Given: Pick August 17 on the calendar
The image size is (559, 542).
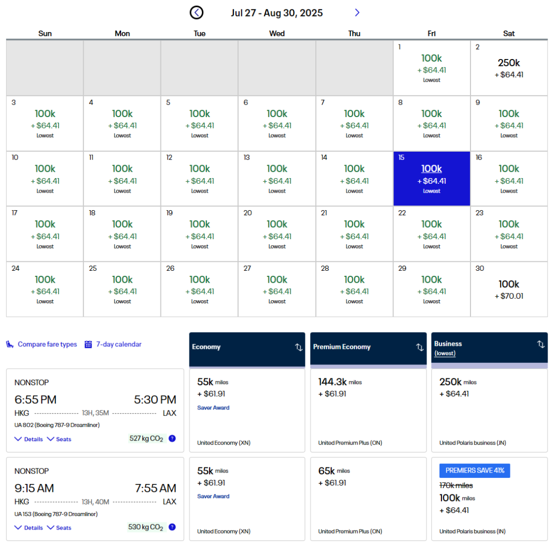Looking at the screenshot, I should pos(45,234).
